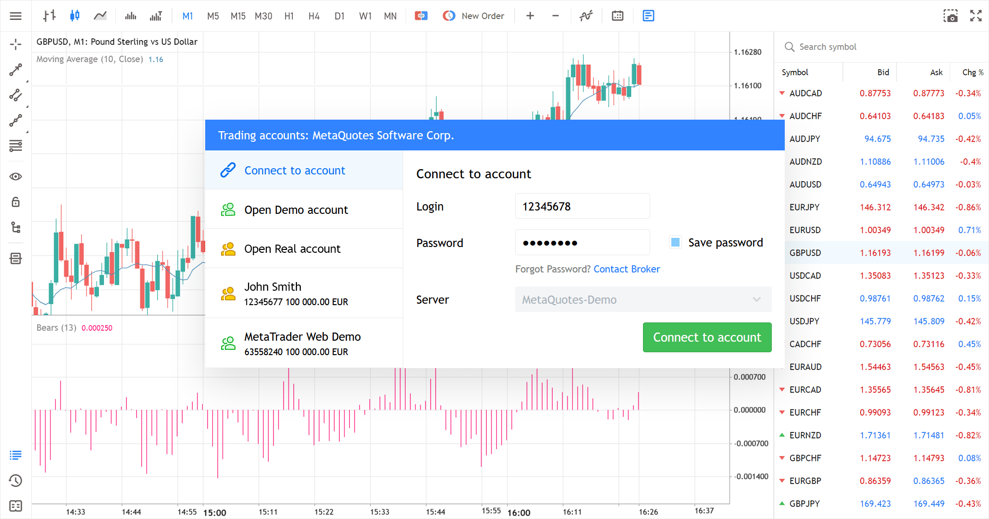989x519 pixels.
Task: Toggle the Save password checkbox
Action: 675,242
